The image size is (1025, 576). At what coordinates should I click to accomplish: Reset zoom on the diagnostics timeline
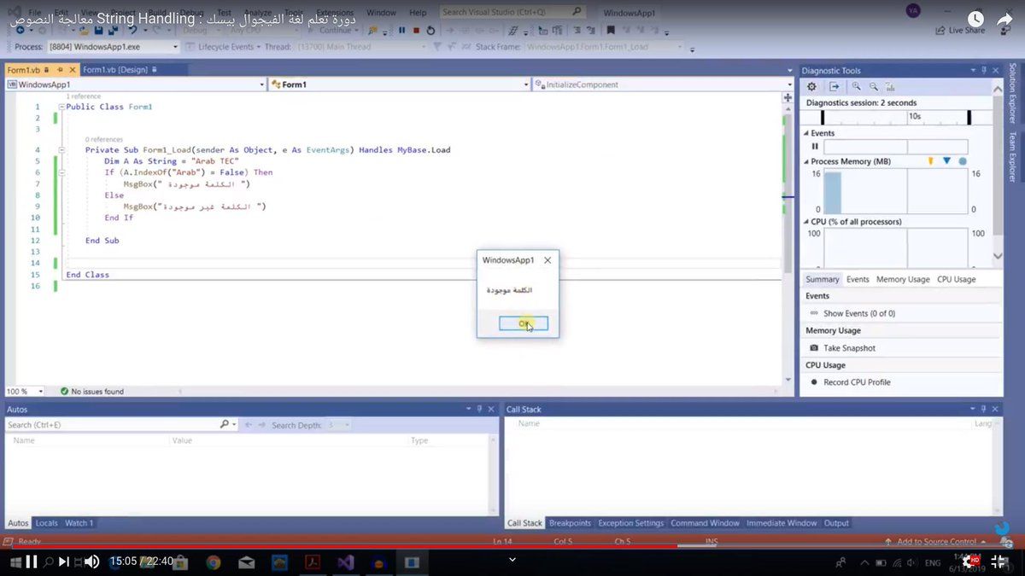pyautogui.click(x=891, y=86)
